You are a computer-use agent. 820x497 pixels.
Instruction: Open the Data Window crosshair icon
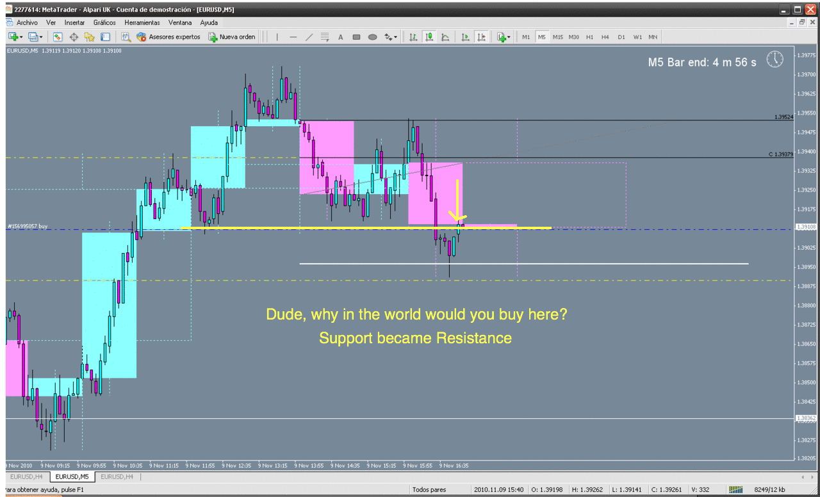point(74,37)
